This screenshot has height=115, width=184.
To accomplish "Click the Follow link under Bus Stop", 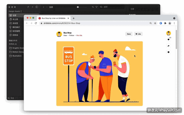I will point(72,35).
